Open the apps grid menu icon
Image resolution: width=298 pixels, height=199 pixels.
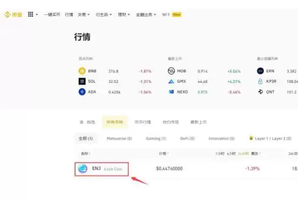point(31,14)
